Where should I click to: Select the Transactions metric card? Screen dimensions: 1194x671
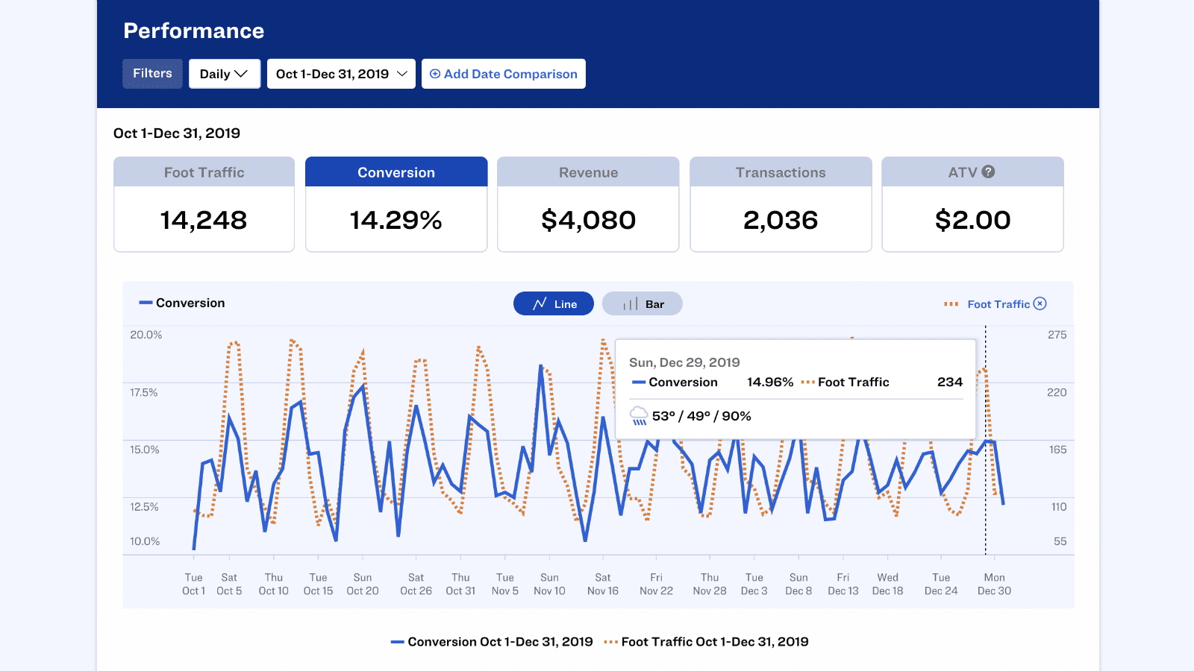coord(781,204)
